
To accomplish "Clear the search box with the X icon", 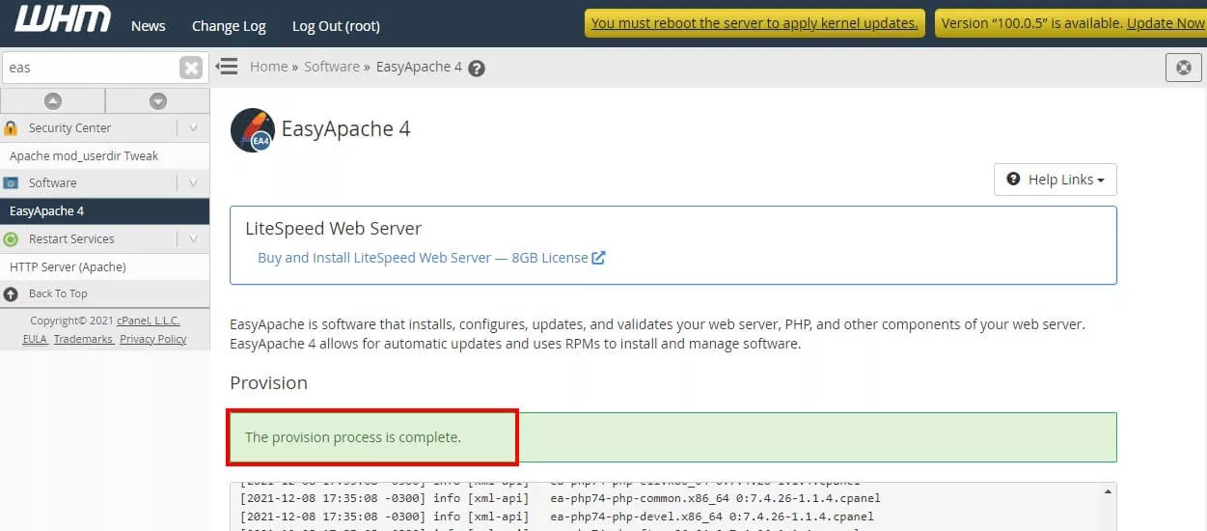I will click(x=191, y=68).
